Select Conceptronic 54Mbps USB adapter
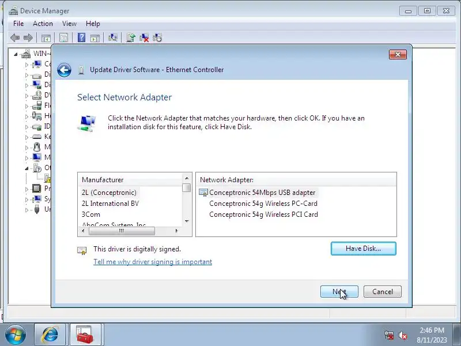 pos(262,193)
